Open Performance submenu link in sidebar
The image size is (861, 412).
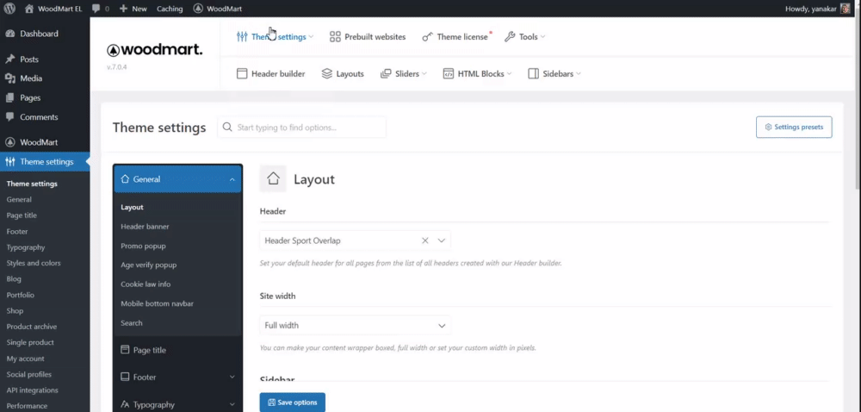pos(27,406)
